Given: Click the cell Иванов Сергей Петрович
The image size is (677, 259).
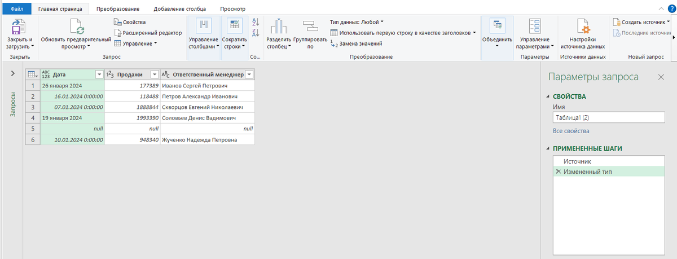Looking at the screenshot, I should (207, 86).
